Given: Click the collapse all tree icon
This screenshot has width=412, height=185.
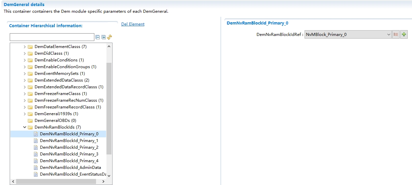Looking at the screenshot, I should tap(98, 37).
